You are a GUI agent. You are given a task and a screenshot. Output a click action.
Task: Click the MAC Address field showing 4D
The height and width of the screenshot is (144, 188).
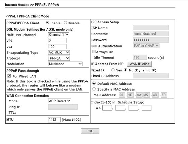(x=155, y=95)
